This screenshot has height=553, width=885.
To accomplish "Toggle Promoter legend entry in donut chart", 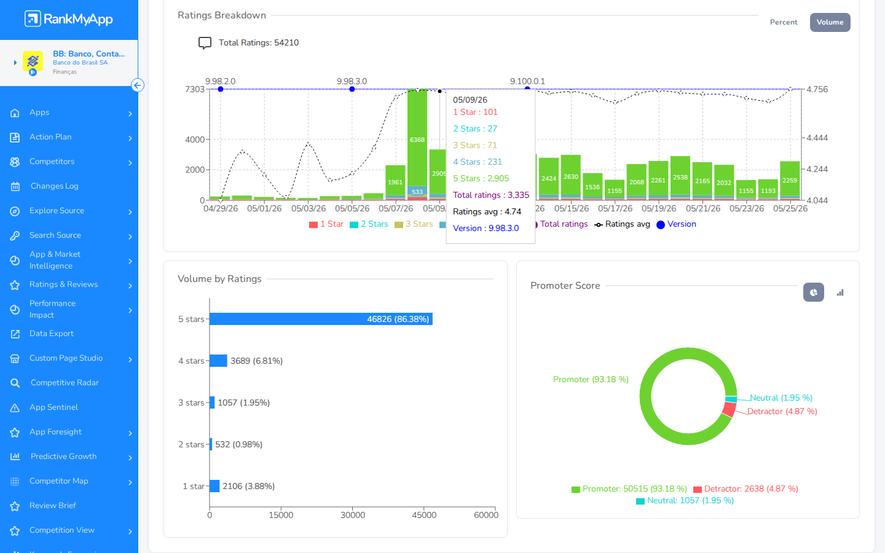I will click(x=629, y=489).
